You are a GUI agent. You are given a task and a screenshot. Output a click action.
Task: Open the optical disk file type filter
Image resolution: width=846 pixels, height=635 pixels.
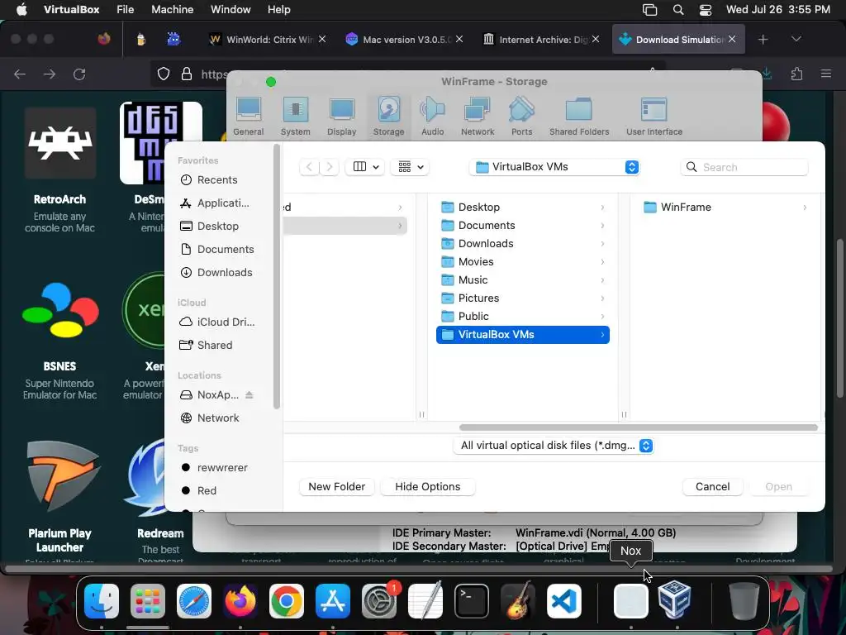554,446
